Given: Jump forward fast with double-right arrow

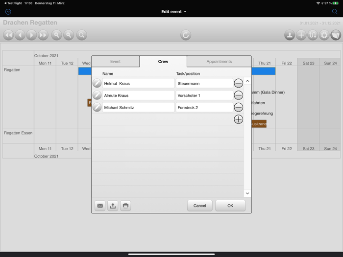Looking at the screenshot, I should pyautogui.click(x=43, y=35).
